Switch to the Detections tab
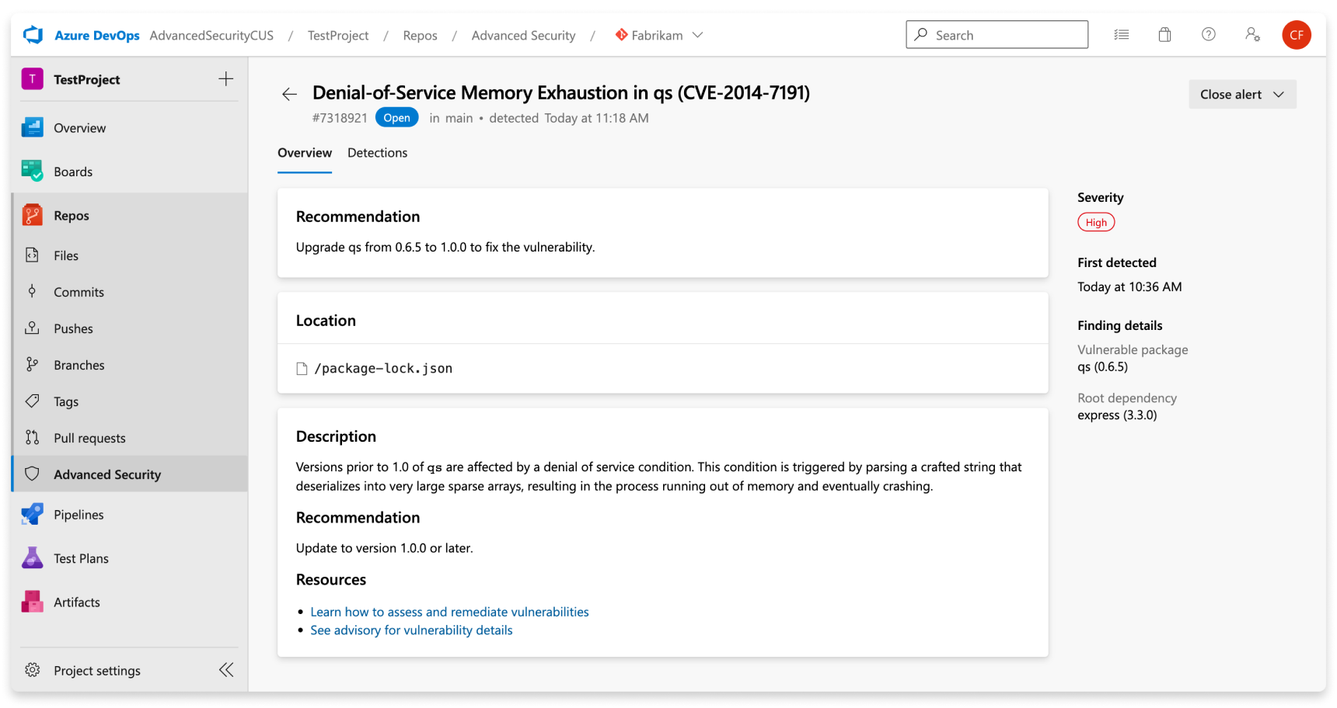Screen dimensions: 1337x708 (377, 153)
